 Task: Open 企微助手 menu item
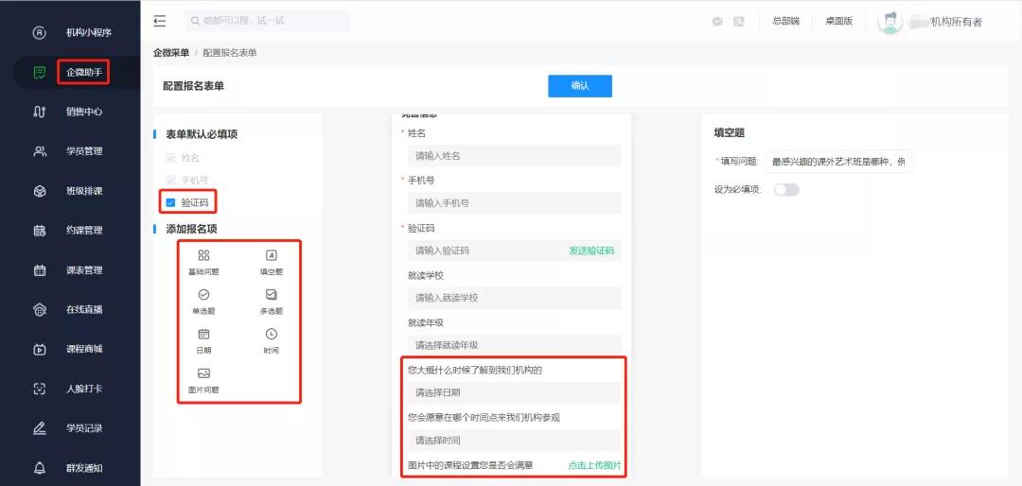point(84,72)
